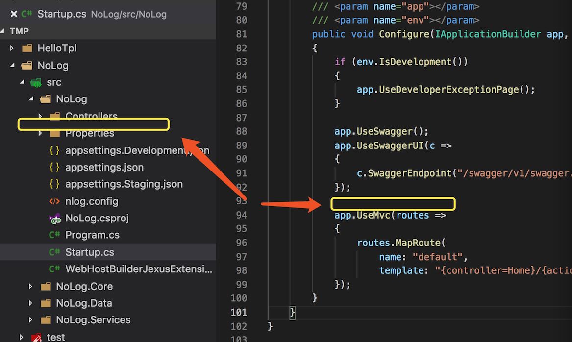Screen dimensions: 572x342
Task: Click the appsettings.Staging.json braces icon
Action: (x=54, y=184)
